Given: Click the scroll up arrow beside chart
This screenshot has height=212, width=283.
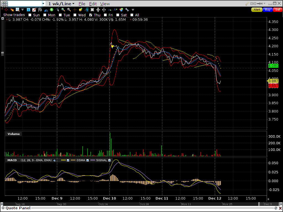Looking at the screenshot, I should (x=2, y=19).
